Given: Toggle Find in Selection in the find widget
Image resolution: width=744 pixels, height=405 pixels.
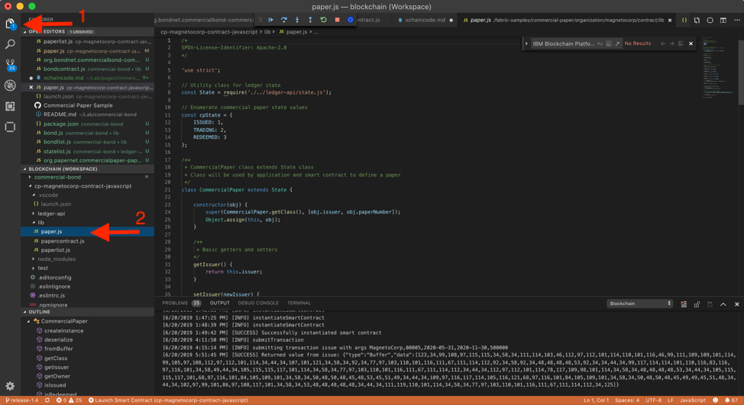Looking at the screenshot, I should 681,43.
